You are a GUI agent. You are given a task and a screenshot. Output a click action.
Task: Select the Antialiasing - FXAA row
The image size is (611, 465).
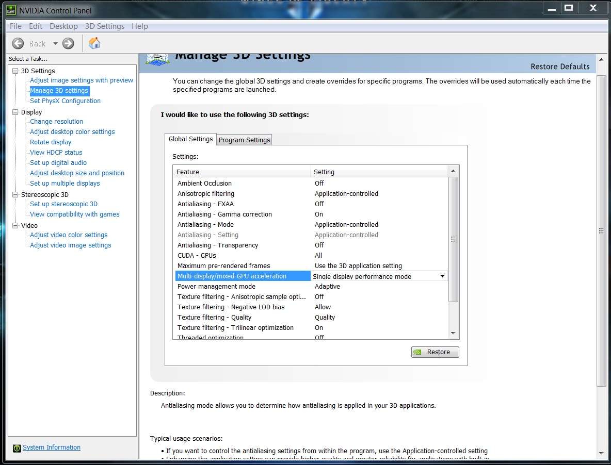coord(311,204)
